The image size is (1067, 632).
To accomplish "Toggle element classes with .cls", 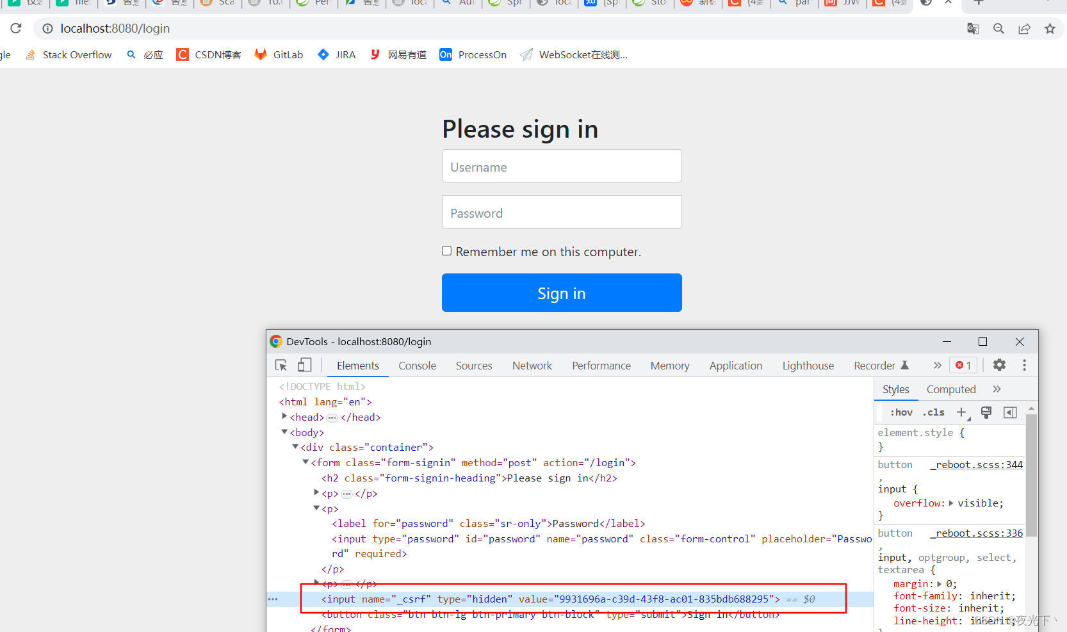I will pyautogui.click(x=933, y=412).
